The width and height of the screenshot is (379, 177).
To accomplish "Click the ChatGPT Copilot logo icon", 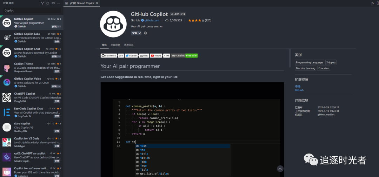I will (x=7, y=97).
